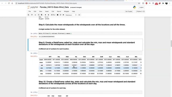Click the Python logo icon in header
The height and width of the screenshot is (97, 172).
pos(134,7)
